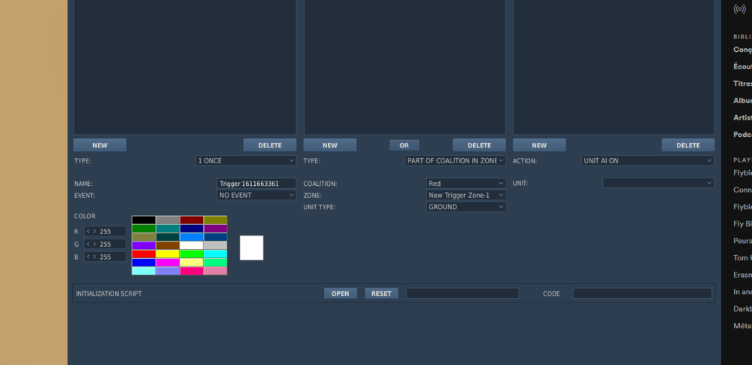
Task: Open the COALITION dropdown set to Red
Action: [465, 184]
